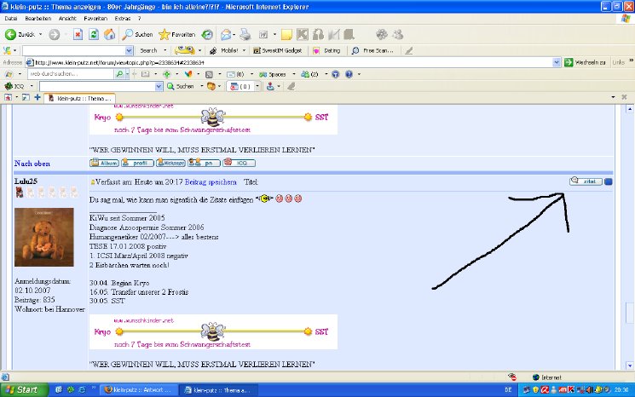This screenshot has height=397, width=635.
Task: Expand the ICQ toolbar search dropdown
Action: tap(159, 86)
